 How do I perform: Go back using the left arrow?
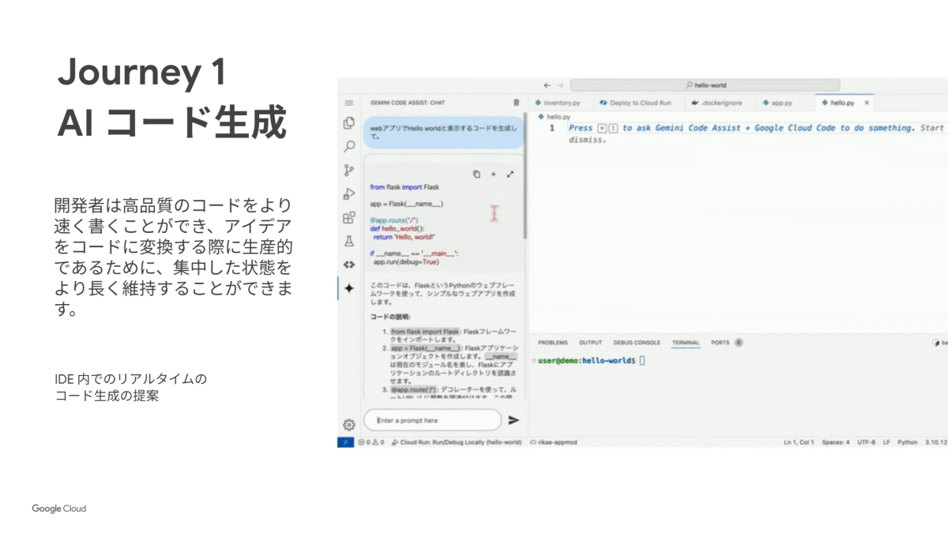(x=547, y=85)
